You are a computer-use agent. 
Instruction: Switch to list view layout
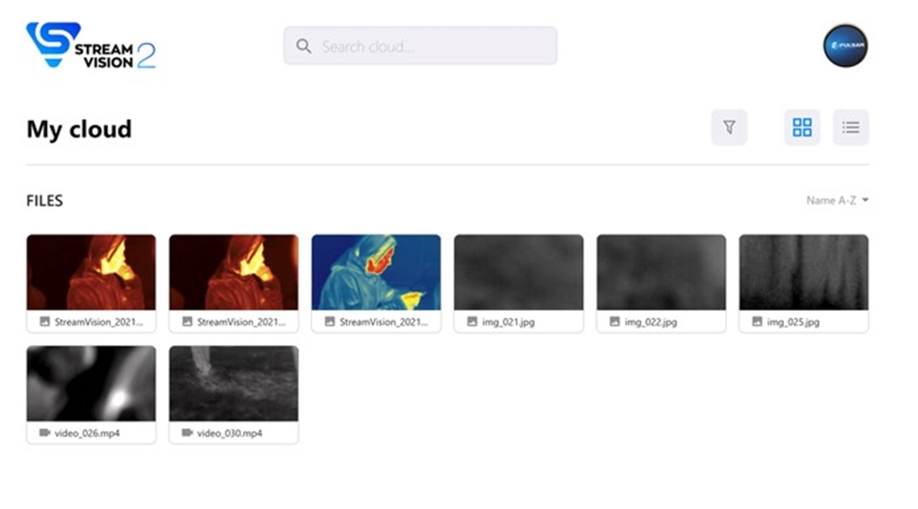850,127
